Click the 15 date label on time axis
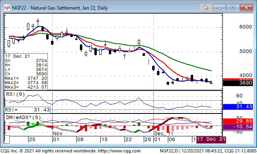 (x=104, y=140)
